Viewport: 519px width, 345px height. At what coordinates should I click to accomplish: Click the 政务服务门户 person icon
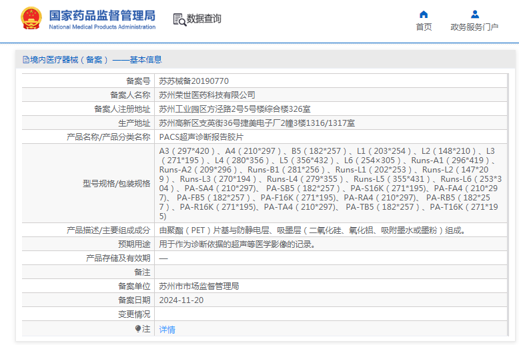[474, 14]
